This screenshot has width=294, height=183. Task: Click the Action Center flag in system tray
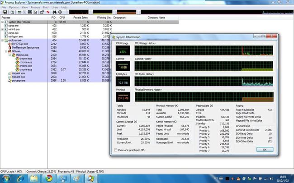click(x=255, y=178)
